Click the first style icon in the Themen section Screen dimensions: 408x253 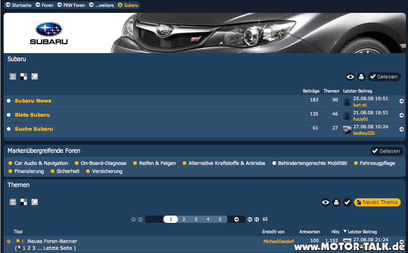click(13, 202)
